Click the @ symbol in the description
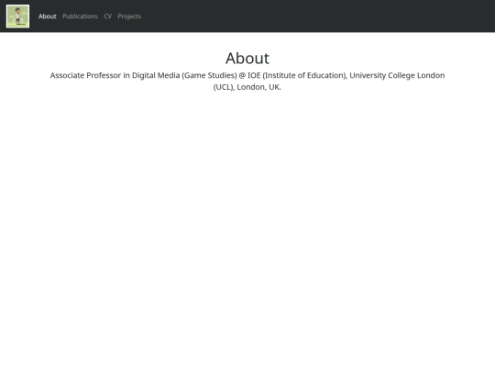The height and width of the screenshot is (371, 495). [242, 76]
